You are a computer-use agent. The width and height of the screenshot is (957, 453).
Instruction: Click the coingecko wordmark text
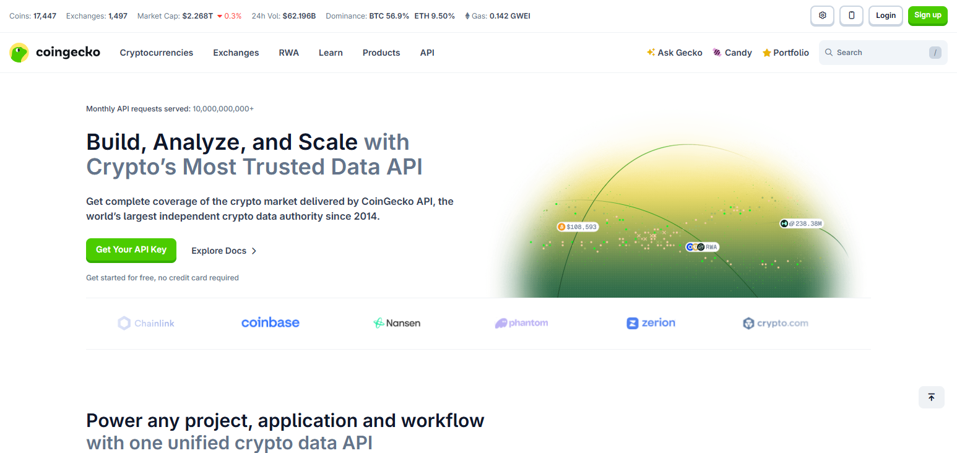(x=68, y=53)
